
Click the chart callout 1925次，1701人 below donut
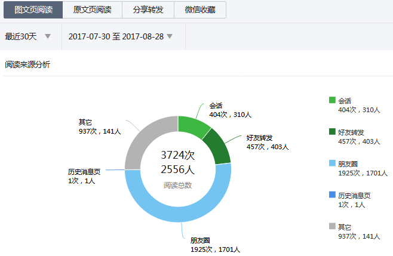(x=215, y=249)
